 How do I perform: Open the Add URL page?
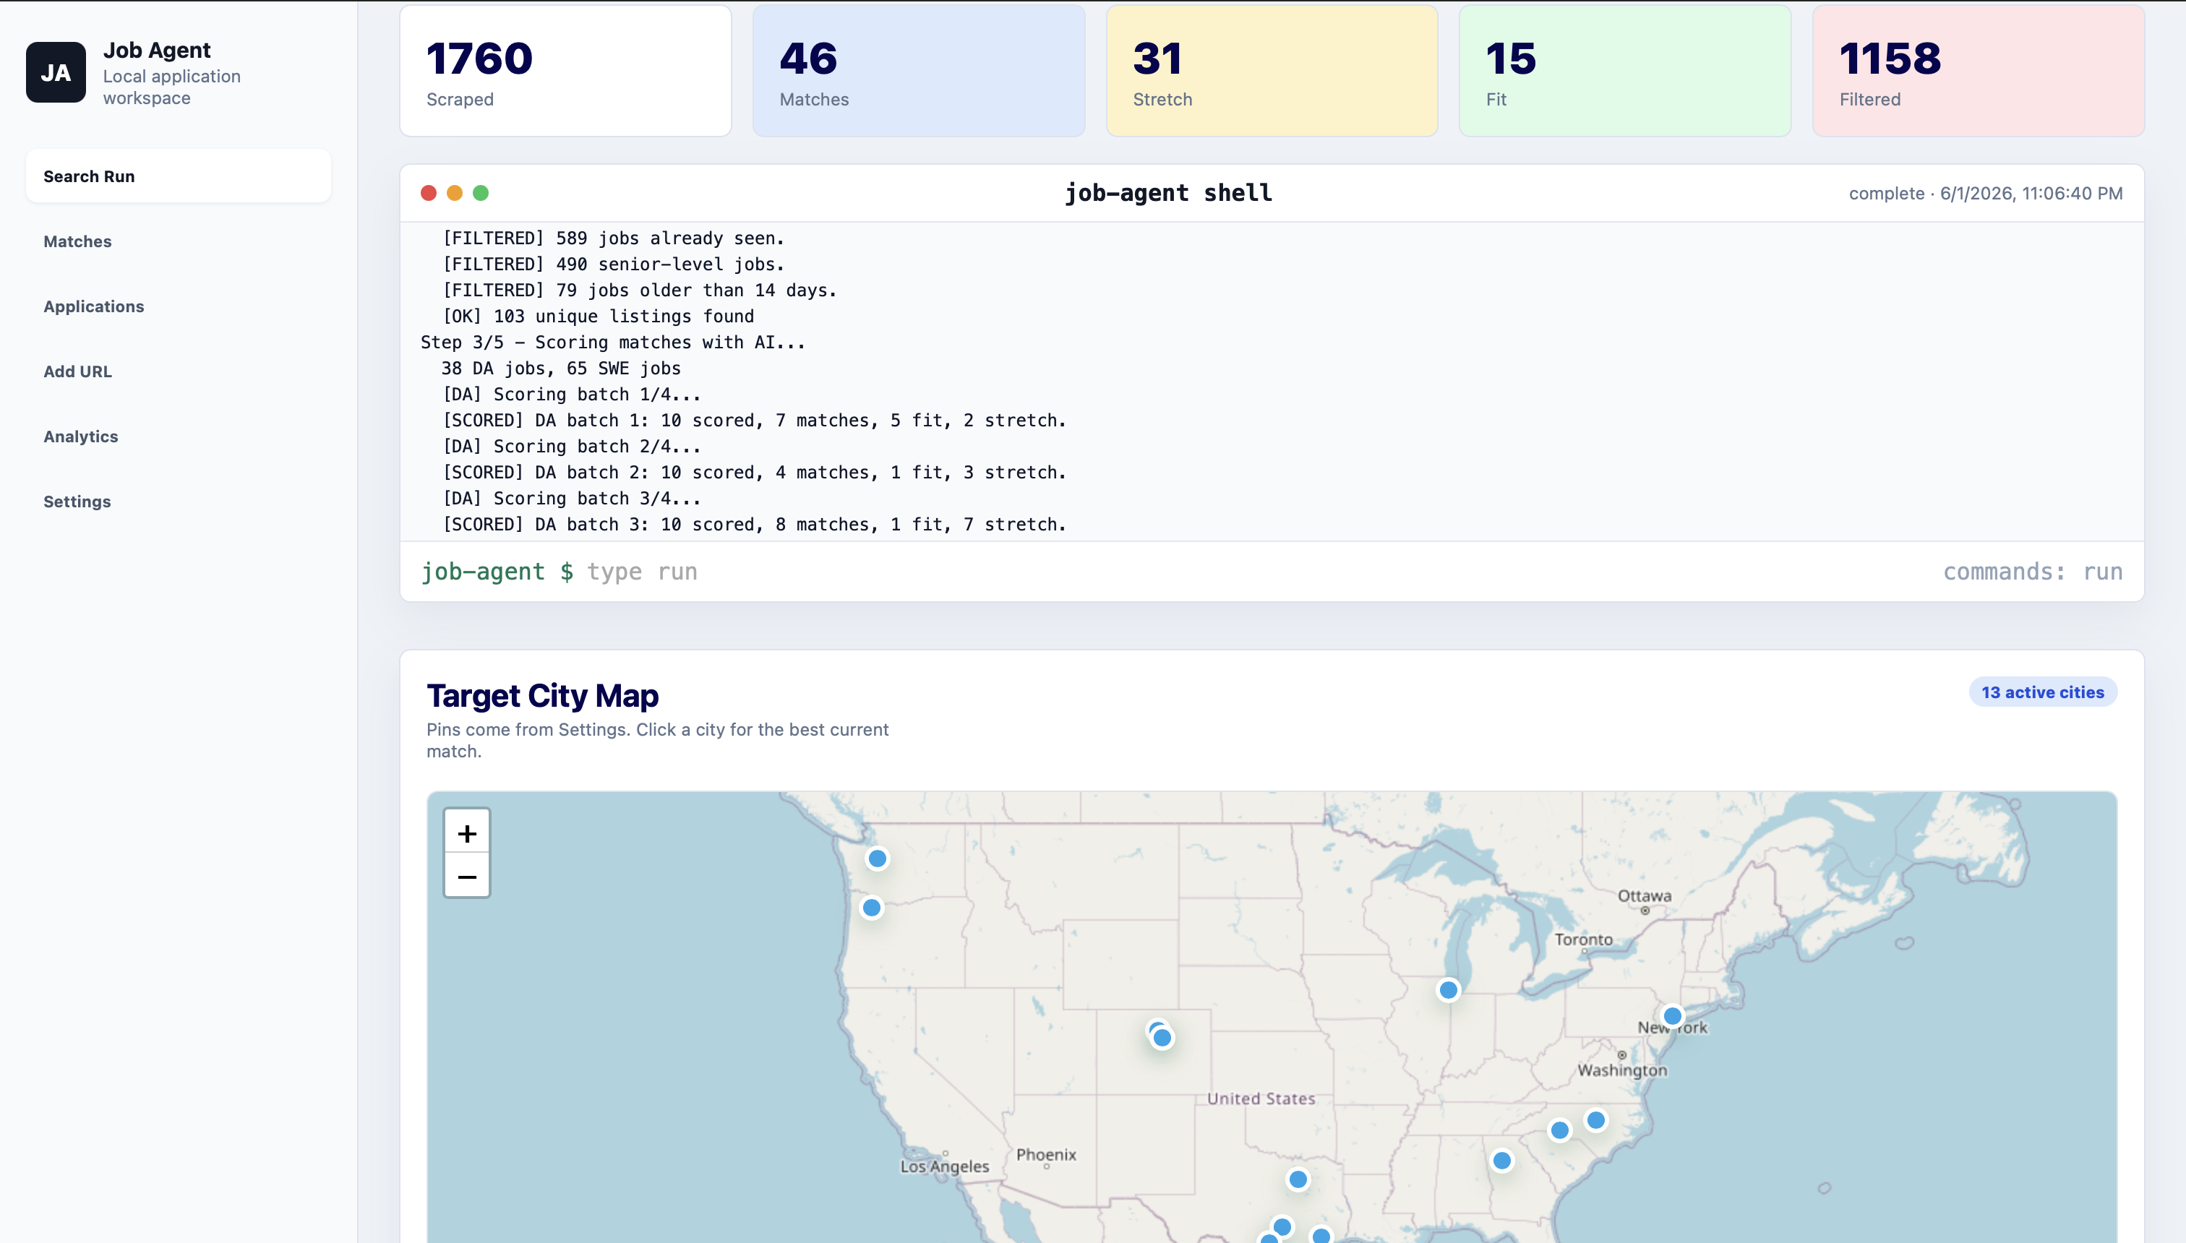(x=179, y=371)
